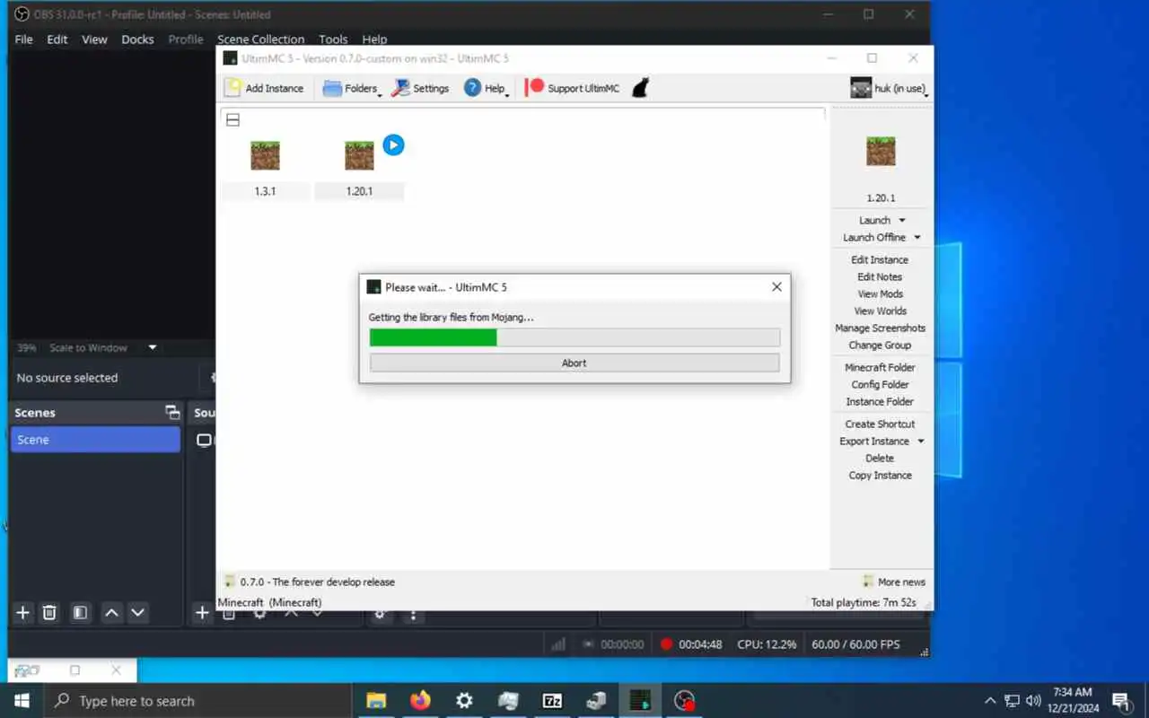Open the OBS Tools menu
Viewport: 1149px width, 718px height.
tap(333, 39)
